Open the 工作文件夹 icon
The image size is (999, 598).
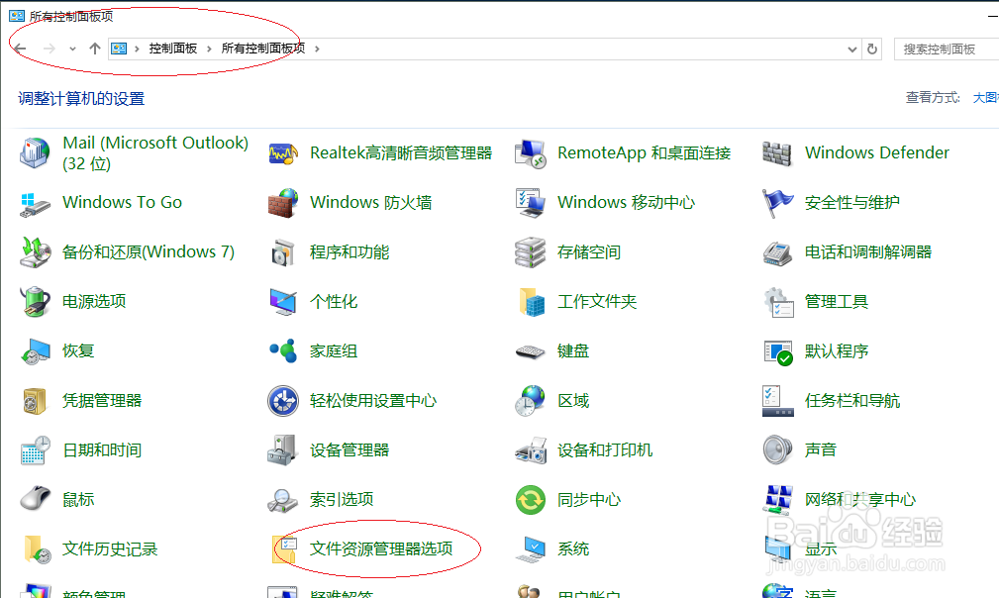[x=532, y=302]
